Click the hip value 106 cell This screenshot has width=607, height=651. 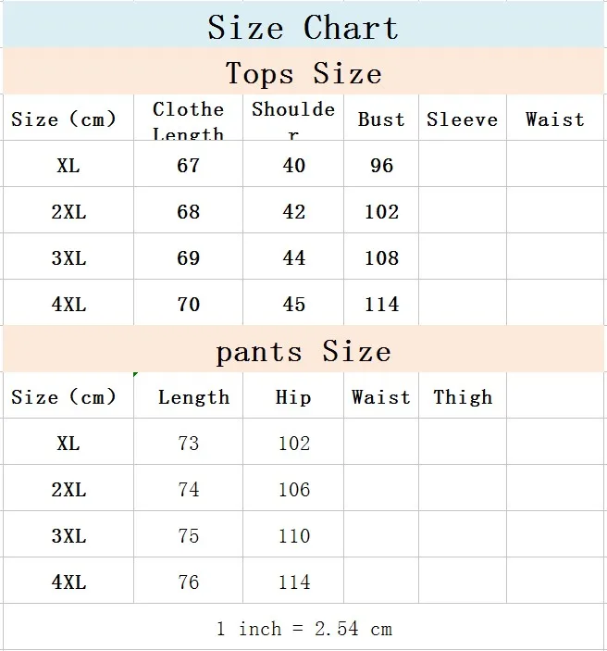[x=293, y=488]
